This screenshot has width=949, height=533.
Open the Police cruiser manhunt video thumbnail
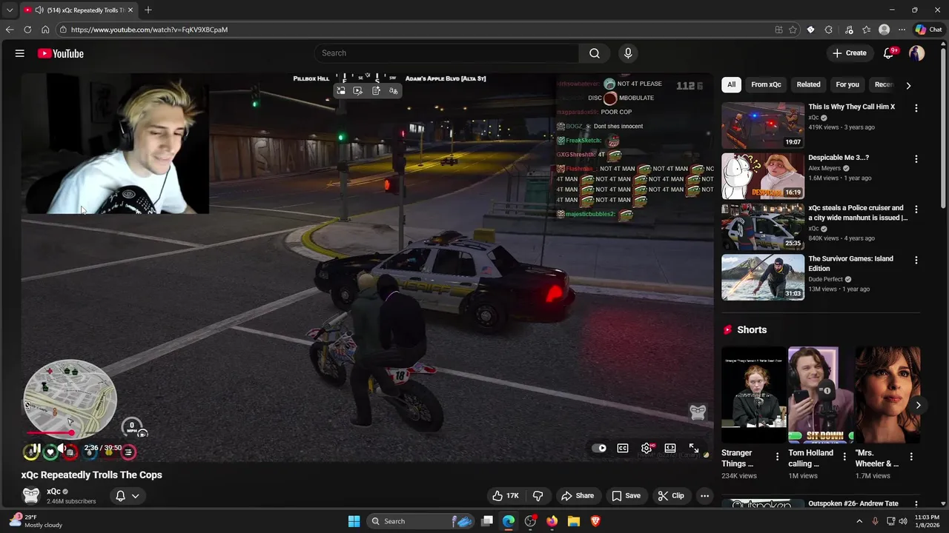[x=763, y=227]
